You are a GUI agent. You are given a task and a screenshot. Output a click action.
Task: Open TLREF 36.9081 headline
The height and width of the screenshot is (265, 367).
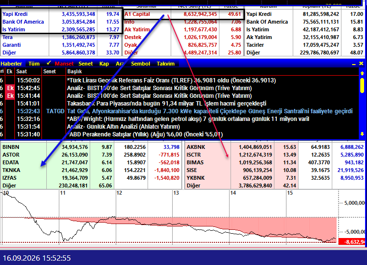tap(171, 80)
